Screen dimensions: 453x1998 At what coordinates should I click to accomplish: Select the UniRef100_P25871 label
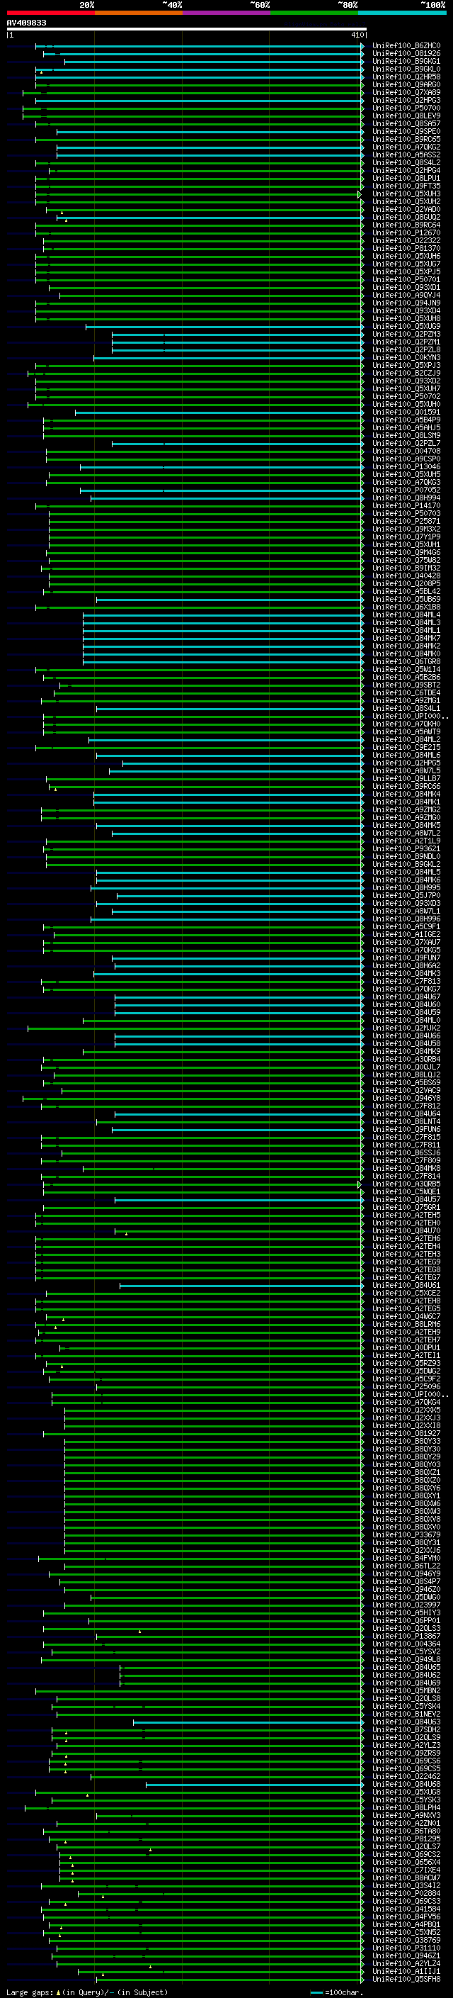pyautogui.click(x=406, y=521)
